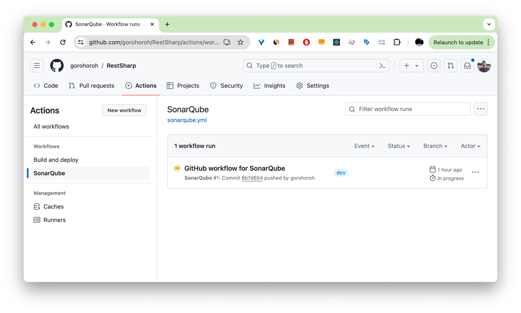The height and width of the screenshot is (313, 521).
Task: Switch to the Actions tab
Action: [140, 86]
